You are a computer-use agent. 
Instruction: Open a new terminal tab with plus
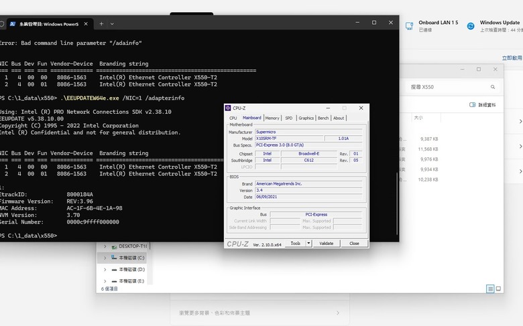click(101, 24)
